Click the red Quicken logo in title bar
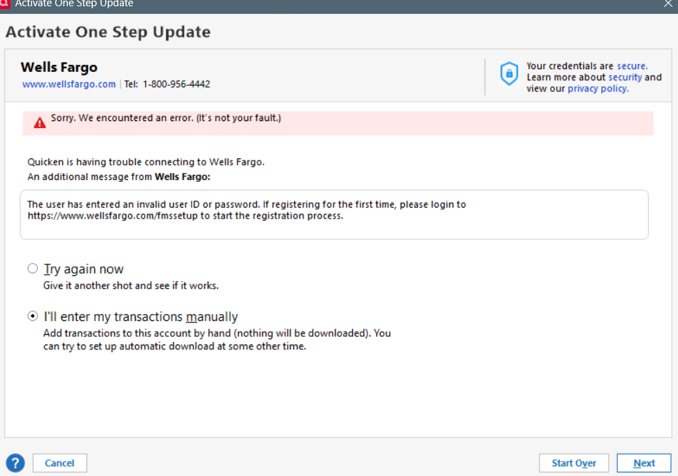 pyautogui.click(x=4, y=3)
